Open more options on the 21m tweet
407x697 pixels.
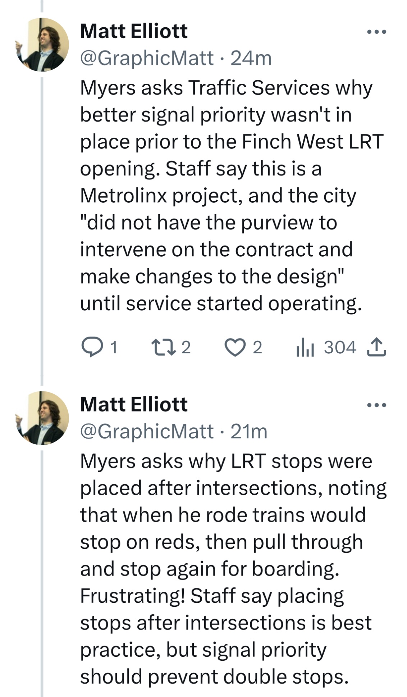tap(376, 405)
